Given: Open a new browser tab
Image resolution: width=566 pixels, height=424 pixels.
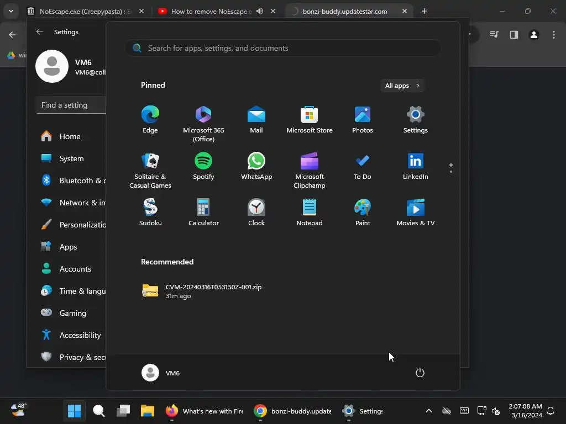Looking at the screenshot, I should pos(424,11).
